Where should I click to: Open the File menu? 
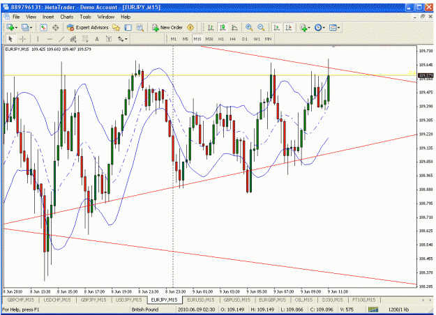(x=16, y=17)
